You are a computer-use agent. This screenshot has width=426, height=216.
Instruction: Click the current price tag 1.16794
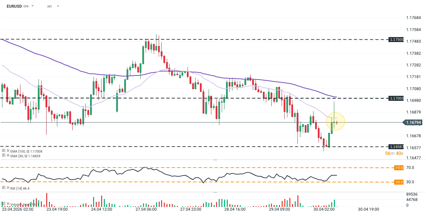coord(413,123)
